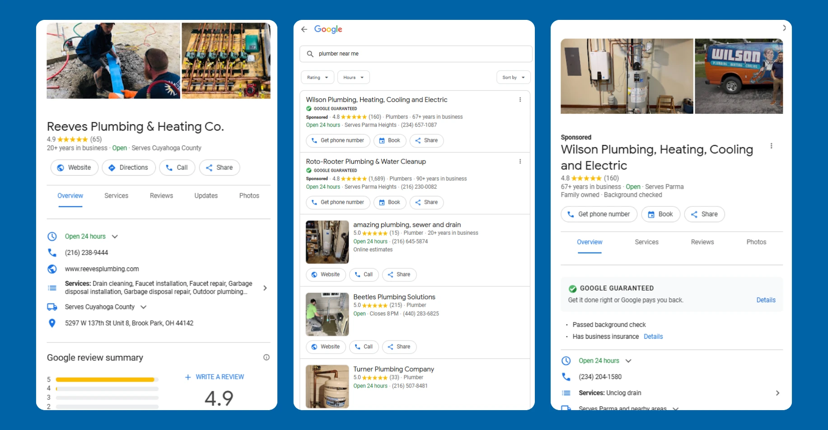Expand Open 24 hours in Wilson Plumbing panel
828x430 pixels.
pyautogui.click(x=628, y=360)
